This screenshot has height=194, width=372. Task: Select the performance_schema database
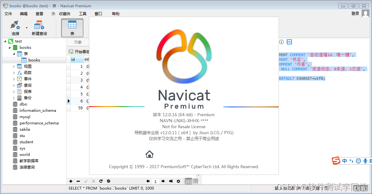[x=39, y=123]
